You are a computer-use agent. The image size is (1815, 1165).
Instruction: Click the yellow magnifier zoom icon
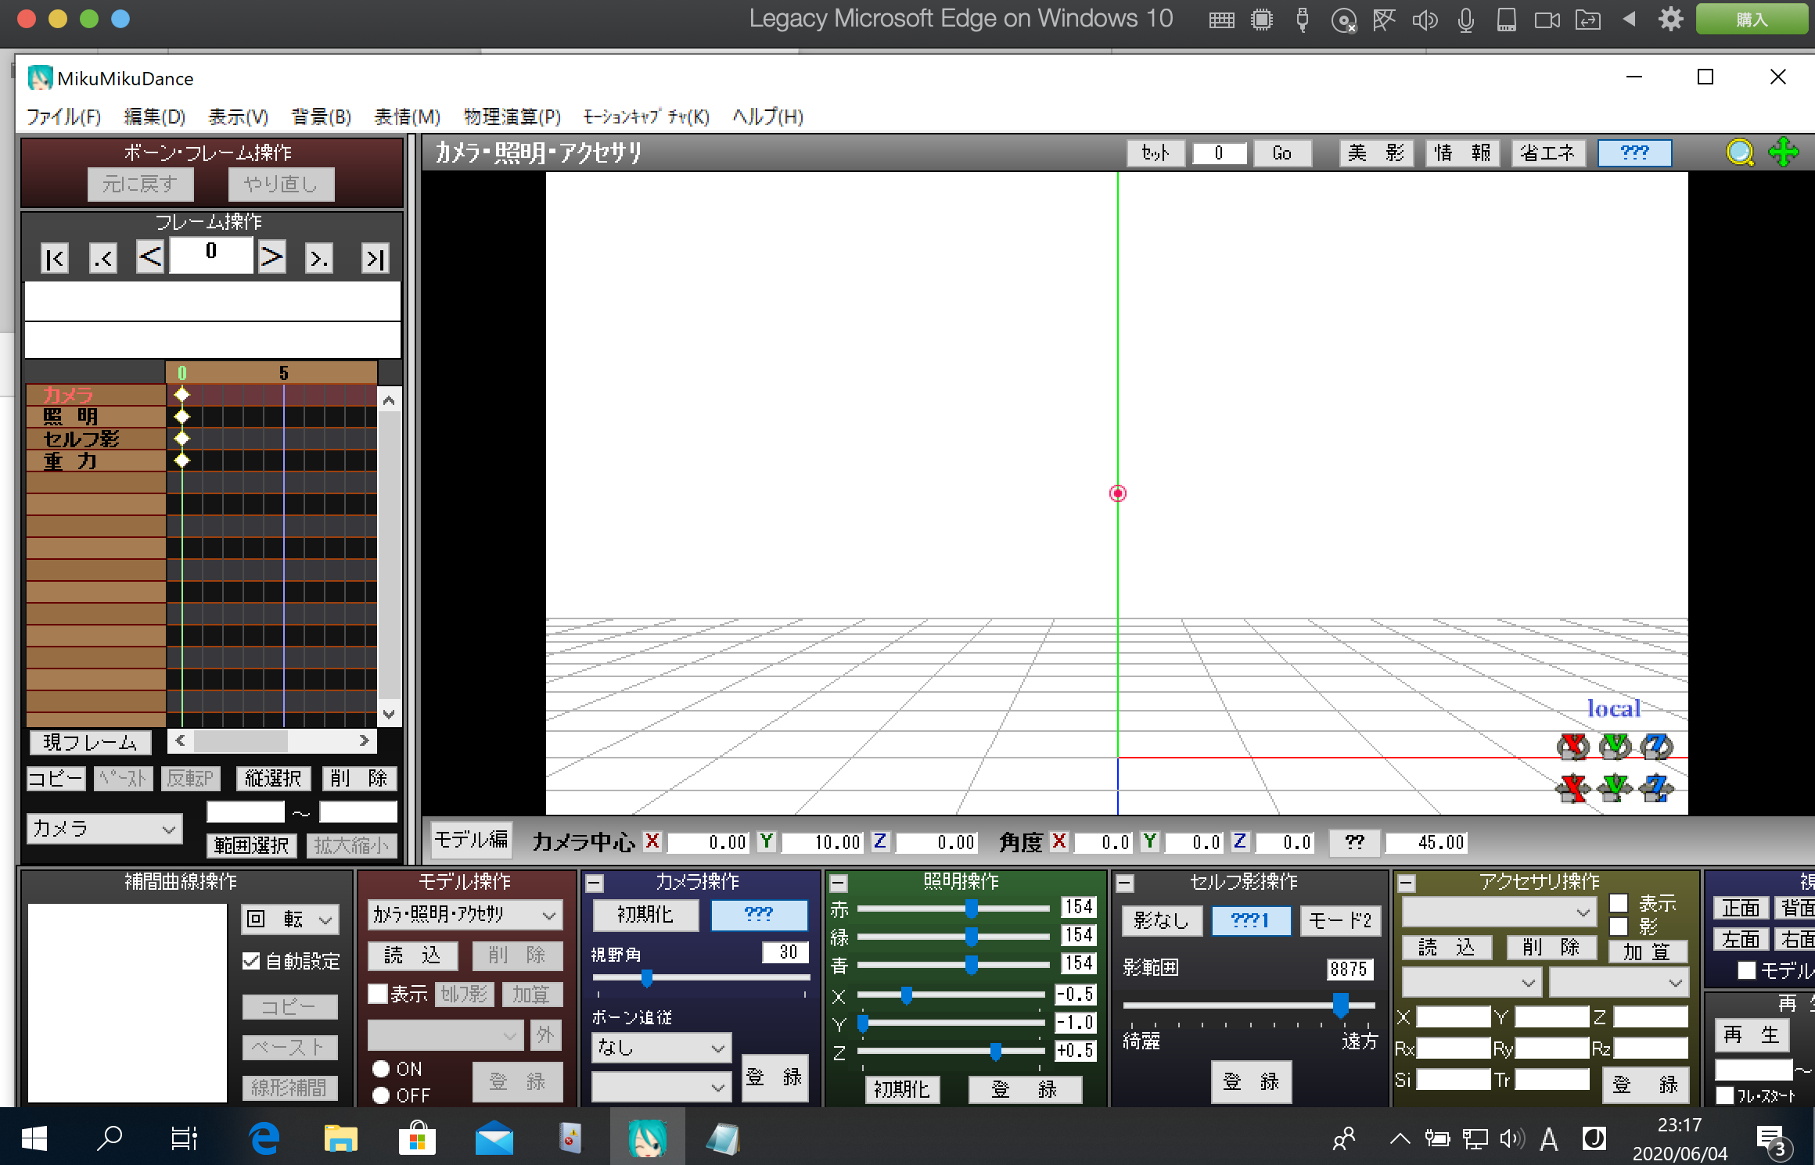tap(1740, 152)
